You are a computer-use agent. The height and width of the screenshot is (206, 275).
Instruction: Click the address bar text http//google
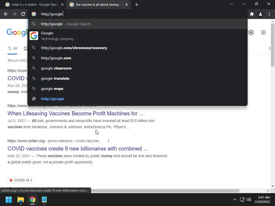(52, 14)
